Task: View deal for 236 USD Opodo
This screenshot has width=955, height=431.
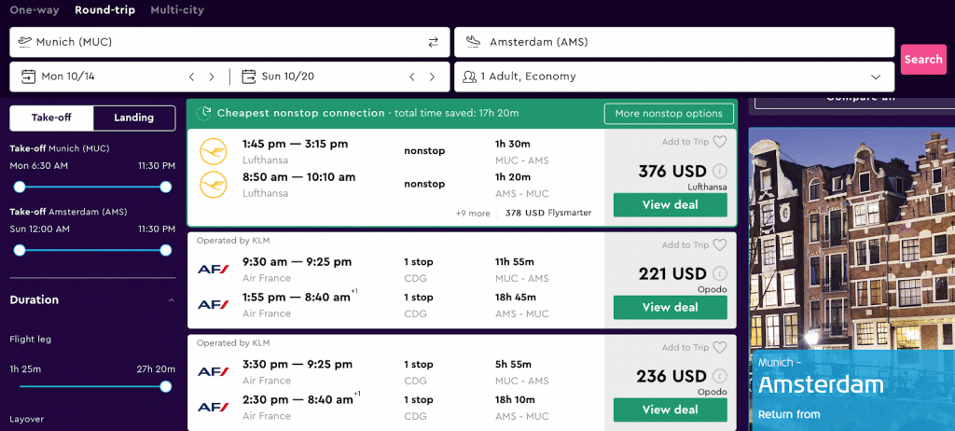Action: [x=670, y=410]
